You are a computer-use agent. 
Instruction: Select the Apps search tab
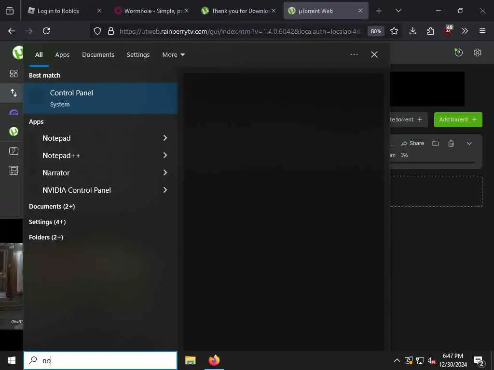(62, 55)
